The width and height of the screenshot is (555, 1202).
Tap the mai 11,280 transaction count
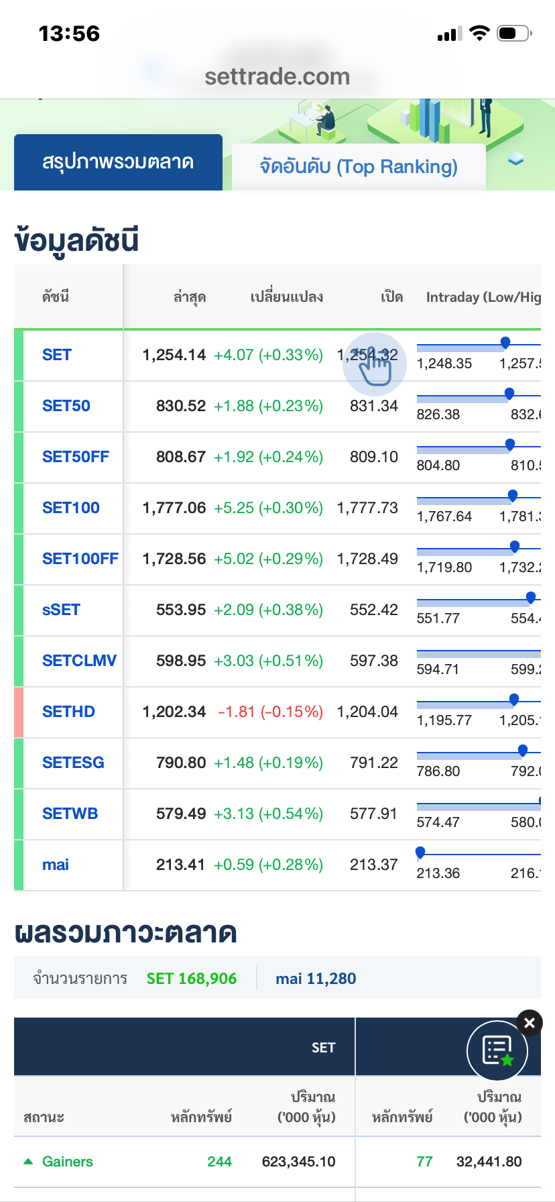tap(316, 979)
